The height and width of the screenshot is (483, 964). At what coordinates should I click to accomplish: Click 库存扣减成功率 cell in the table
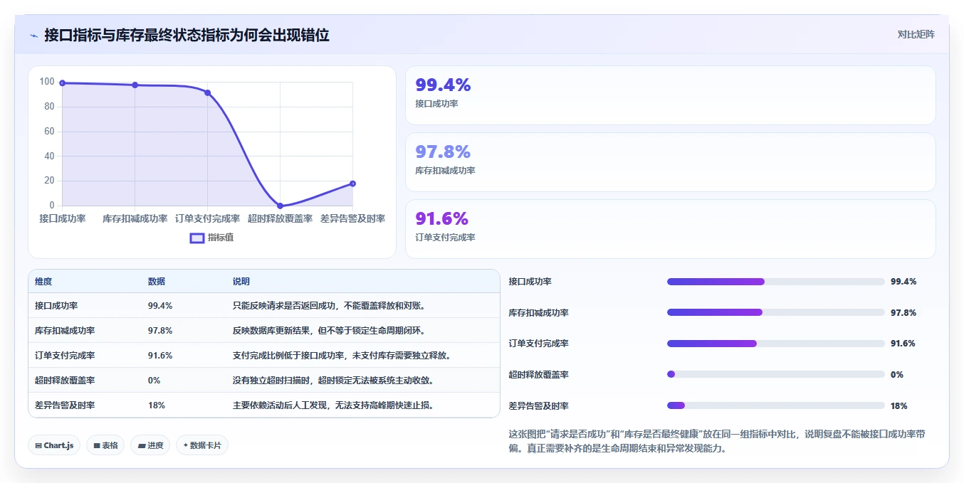click(x=65, y=331)
